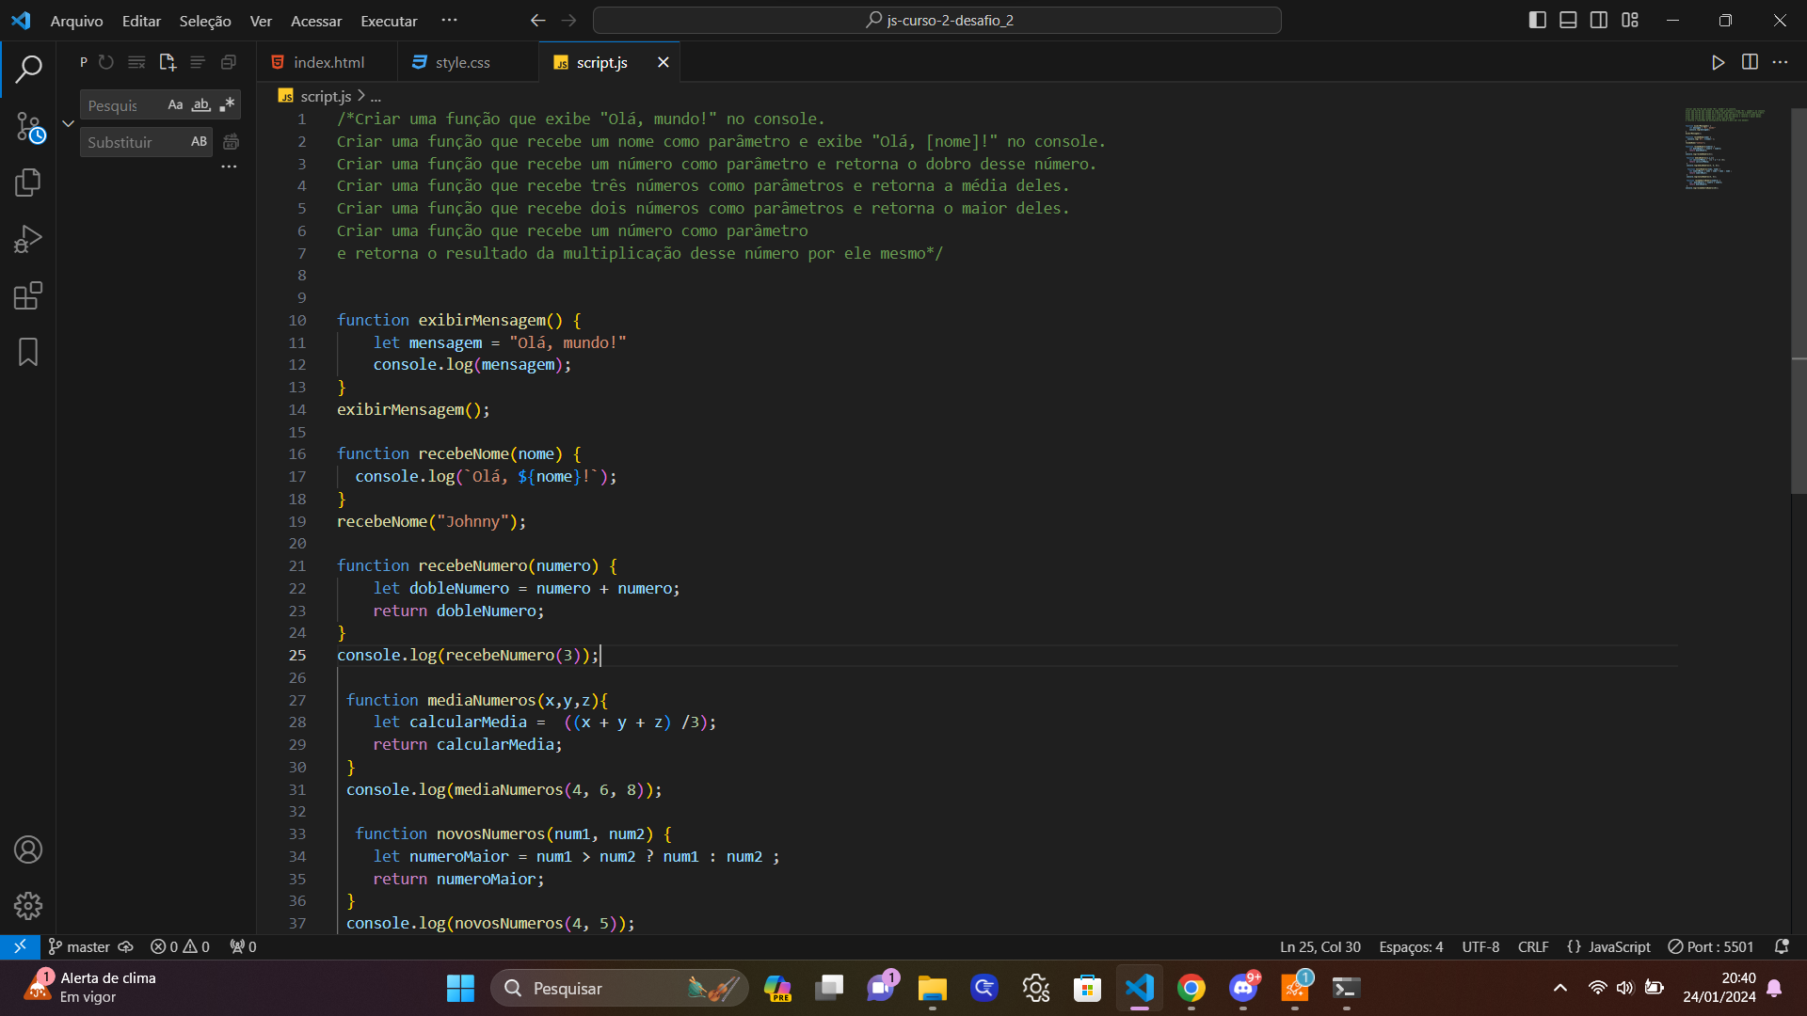Customize layout icon in title bar

[x=1630, y=20]
